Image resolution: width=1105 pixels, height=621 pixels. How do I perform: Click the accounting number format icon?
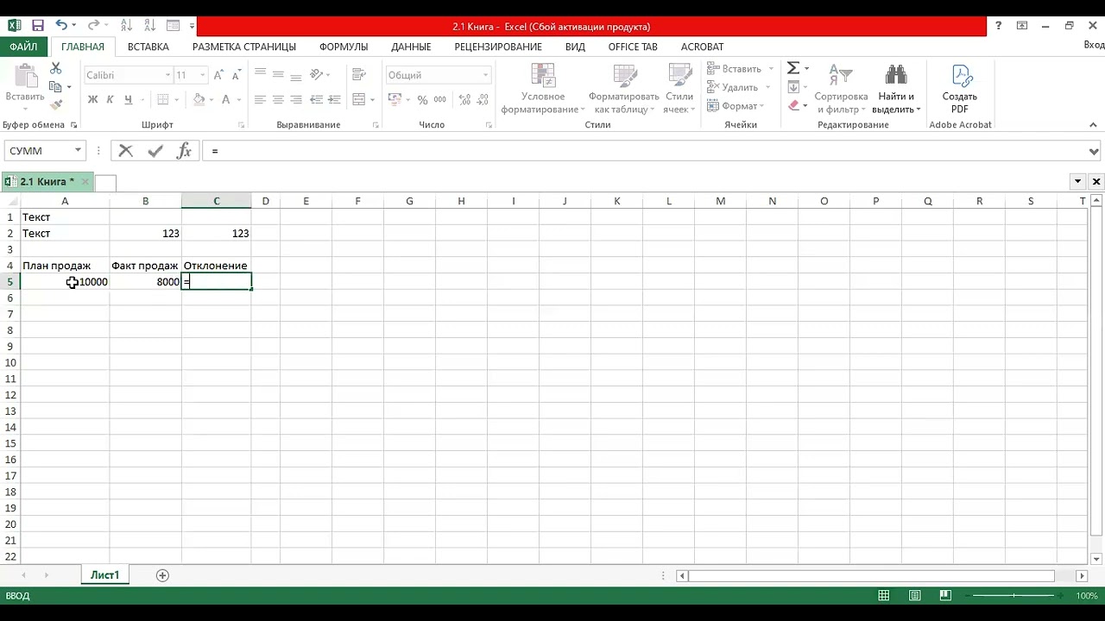[x=395, y=100]
